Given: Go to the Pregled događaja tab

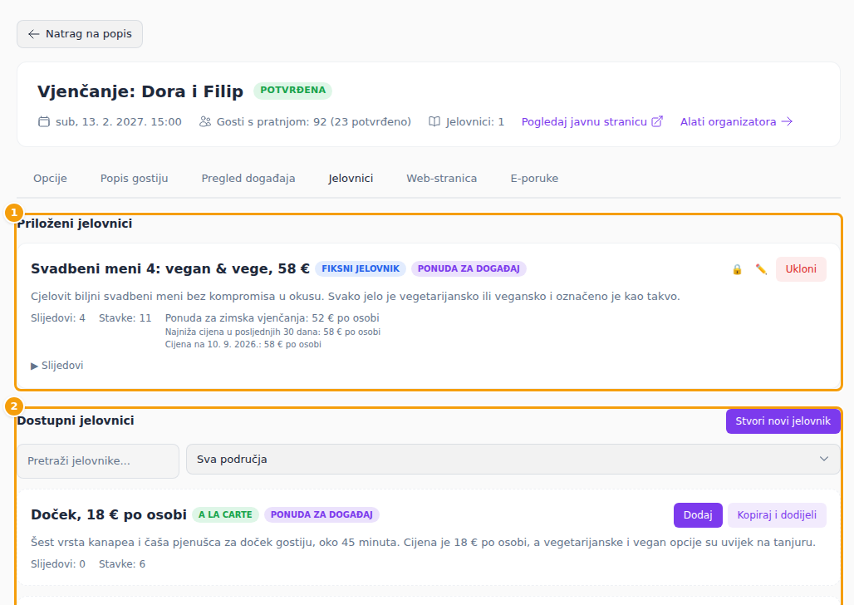Looking at the screenshot, I should (x=248, y=178).
